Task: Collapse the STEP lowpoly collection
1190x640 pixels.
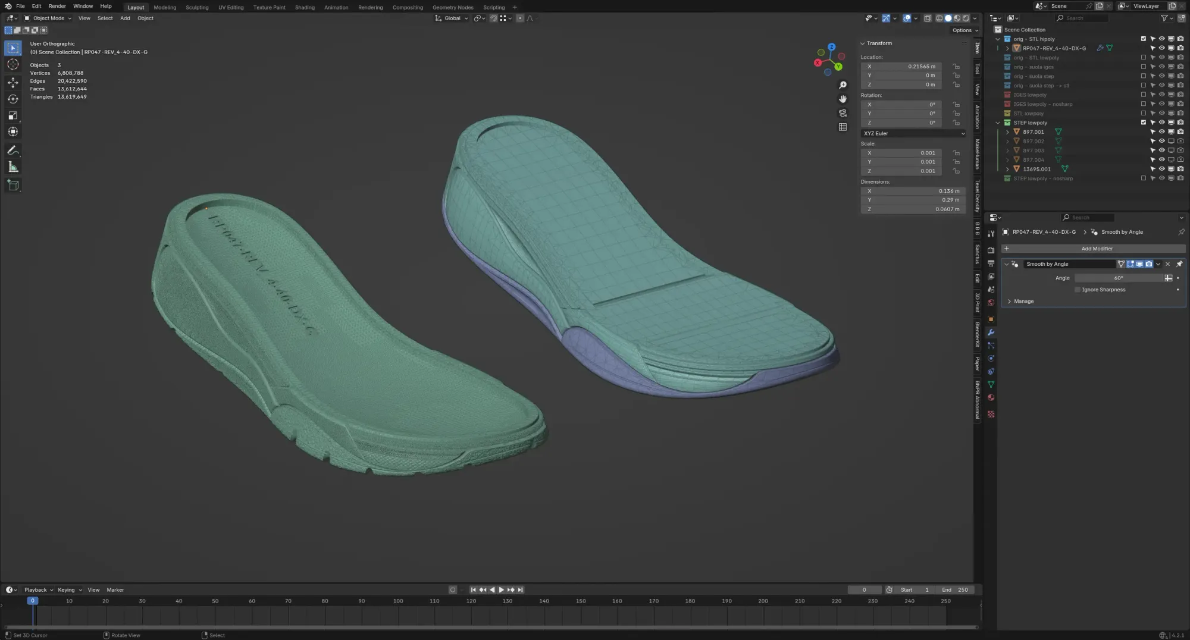Action: tap(998, 123)
